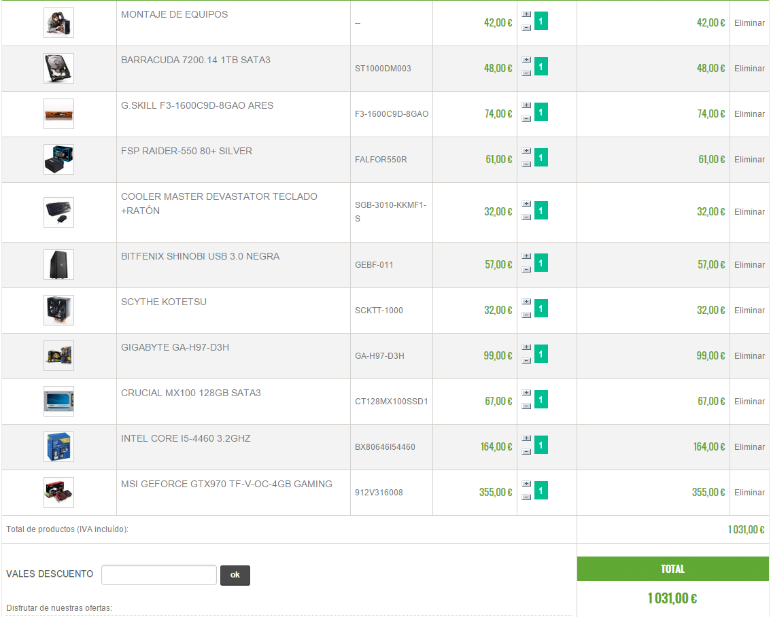Screen dimensions: 771x617
Task: Remove GIGABYTE GA-H97-D3H from cart
Action: [x=749, y=356]
